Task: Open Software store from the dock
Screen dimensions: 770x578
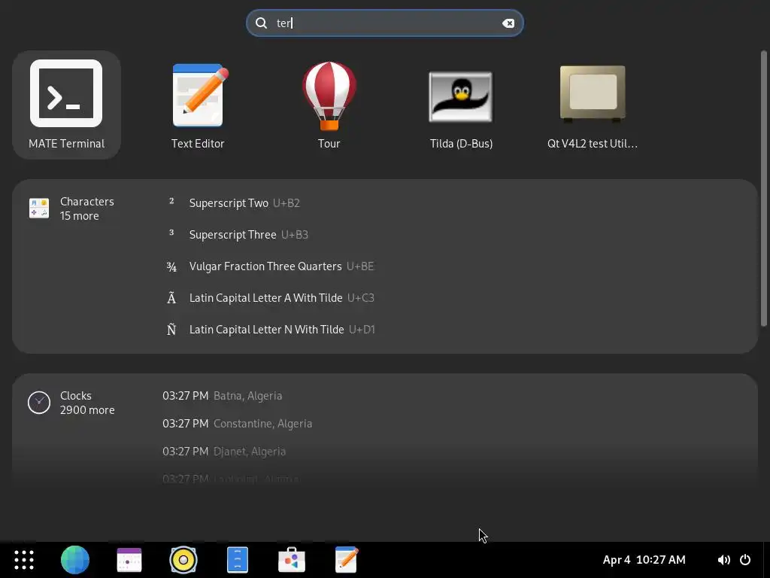Action: (x=292, y=560)
